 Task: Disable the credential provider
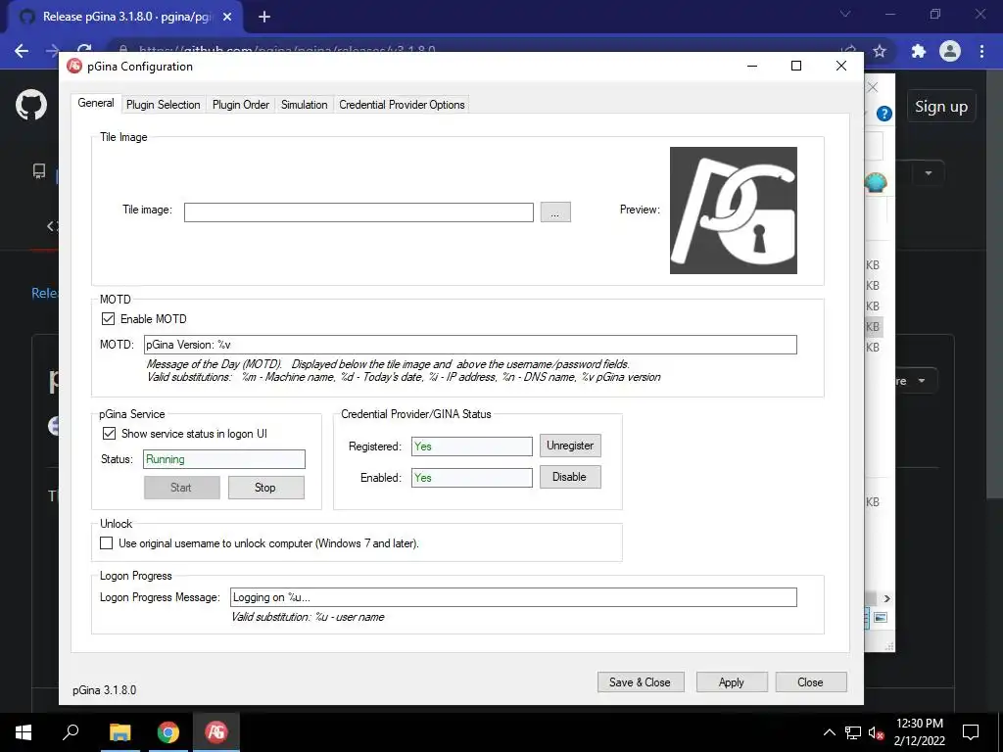point(570,477)
